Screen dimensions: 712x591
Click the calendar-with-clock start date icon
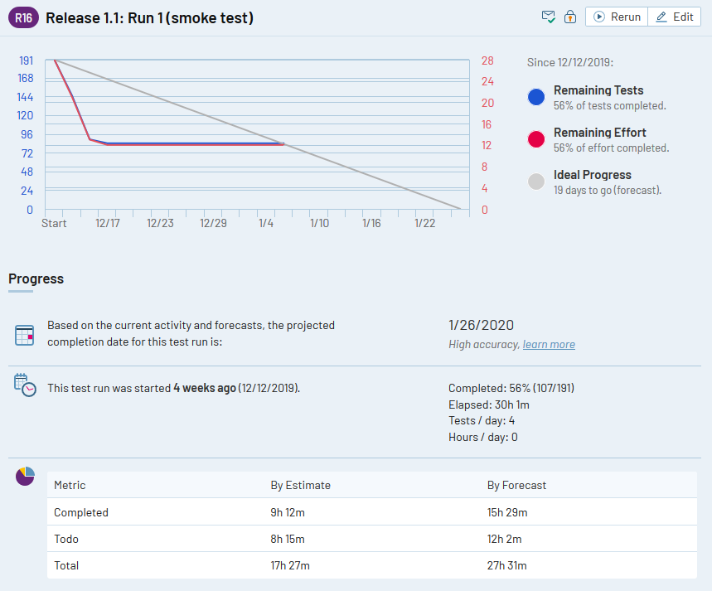[25, 385]
